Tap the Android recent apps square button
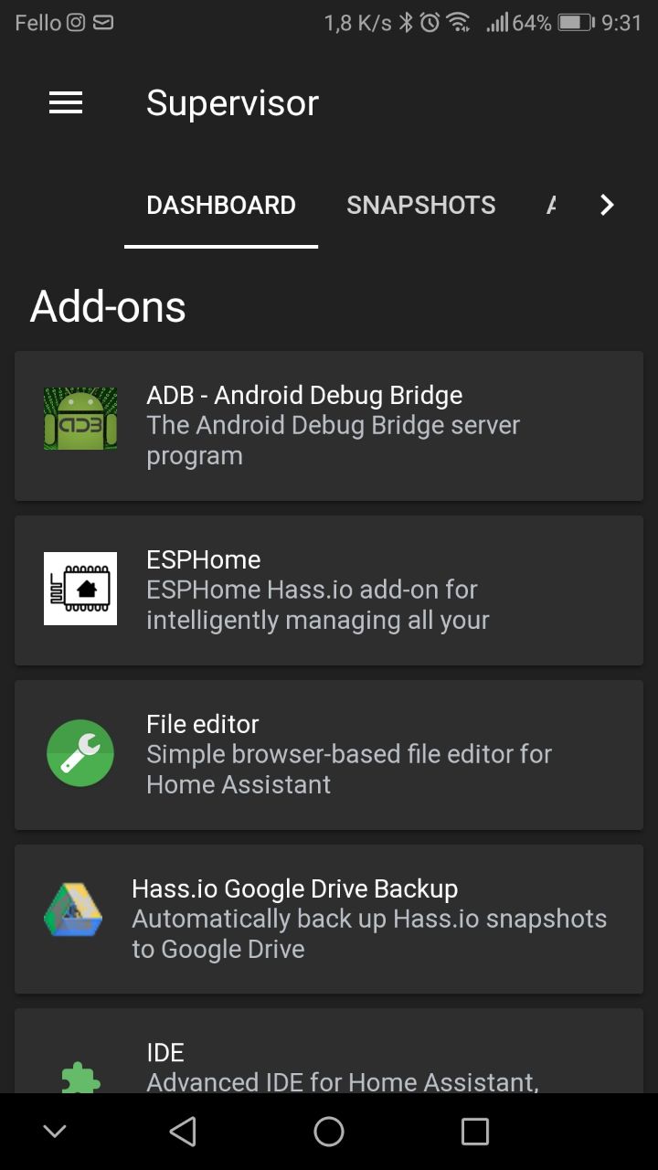 pos(475,1132)
